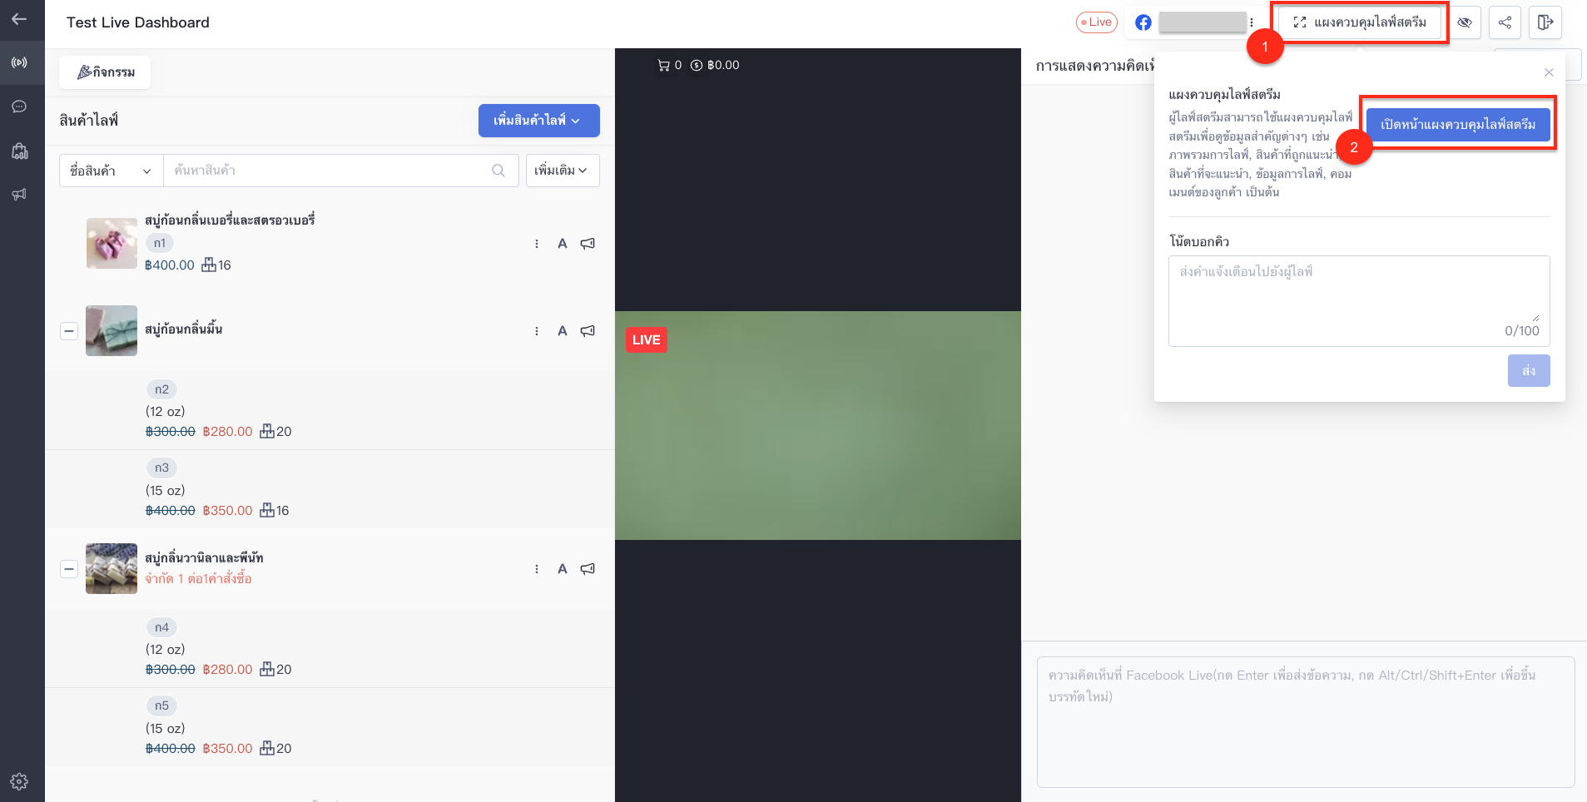Image resolution: width=1587 pixels, height=802 pixels.
Task: Open the store analytics sidebar icon
Action: click(x=19, y=151)
